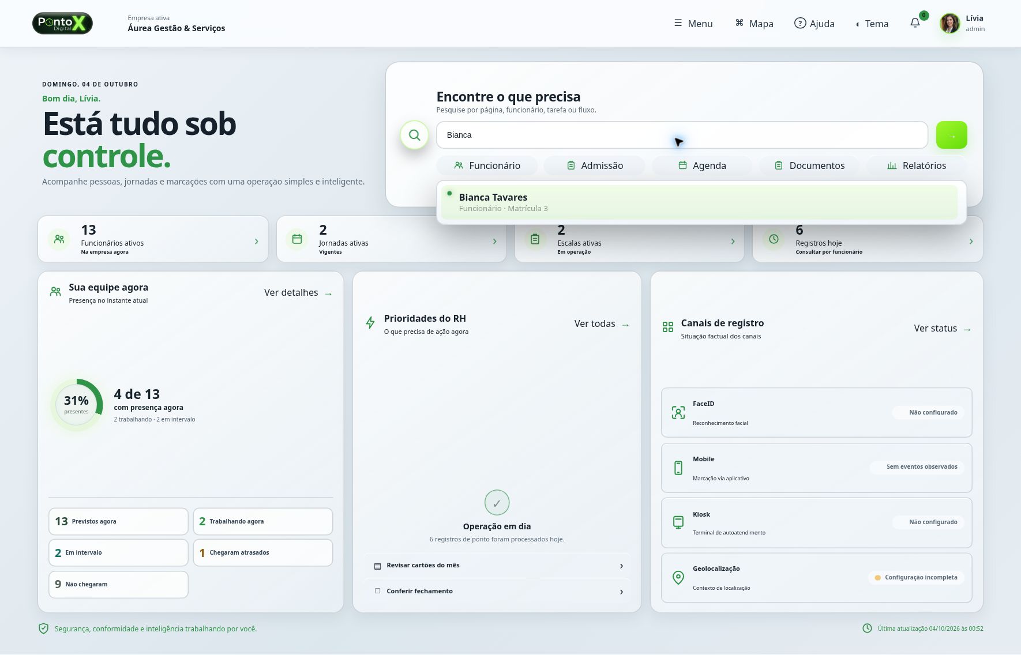Select the Funcionário search filter chip
The height and width of the screenshot is (655, 1021).
[487, 165]
